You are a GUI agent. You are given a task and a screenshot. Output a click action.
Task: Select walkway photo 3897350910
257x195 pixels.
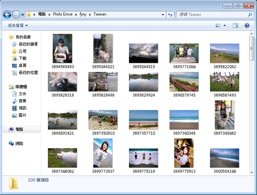coord(103,120)
